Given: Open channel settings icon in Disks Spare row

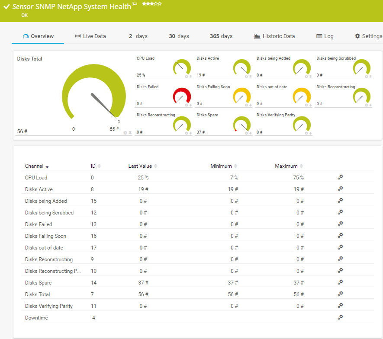Looking at the screenshot, I should pos(340,282).
